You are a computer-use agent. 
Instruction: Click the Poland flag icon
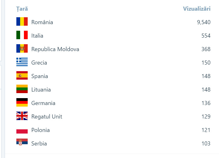pos(22,130)
